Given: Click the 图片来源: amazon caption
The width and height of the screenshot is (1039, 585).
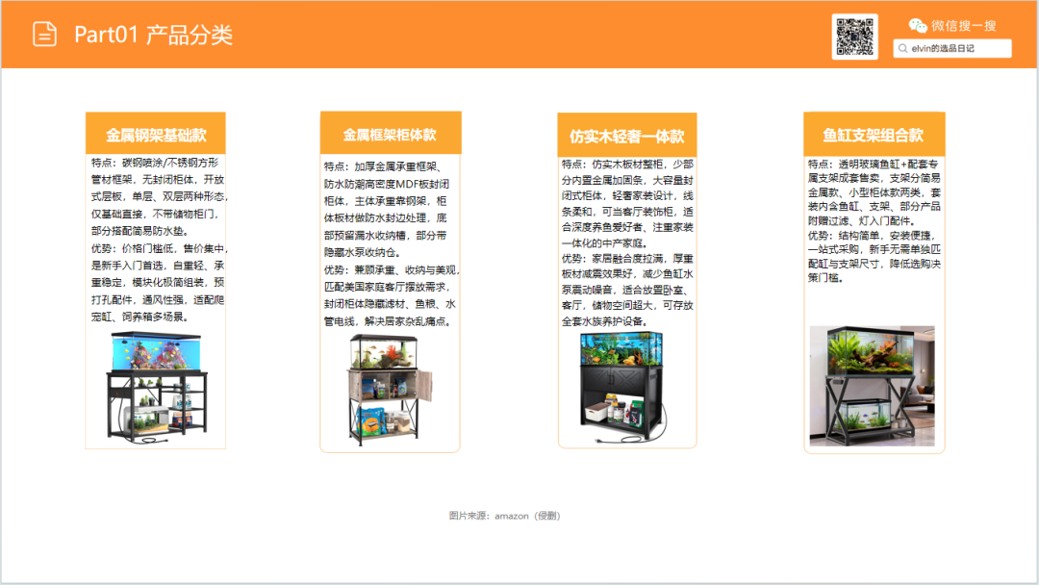Looking at the screenshot, I should pyautogui.click(x=505, y=516).
